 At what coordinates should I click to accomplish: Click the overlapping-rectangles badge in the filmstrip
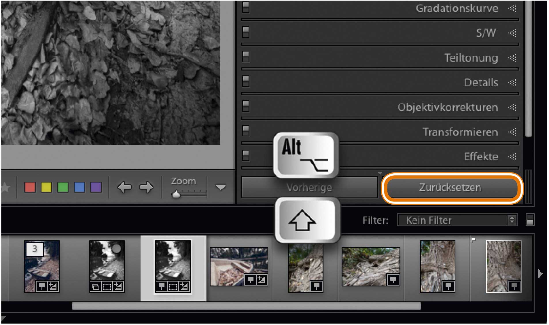click(95, 287)
